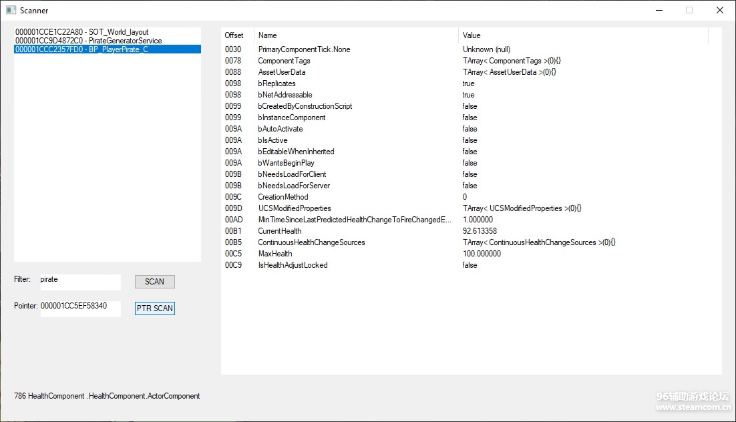Click the PrimaryComponentTick.None row
Image resolution: width=736 pixels, height=422 pixels.
click(304, 49)
